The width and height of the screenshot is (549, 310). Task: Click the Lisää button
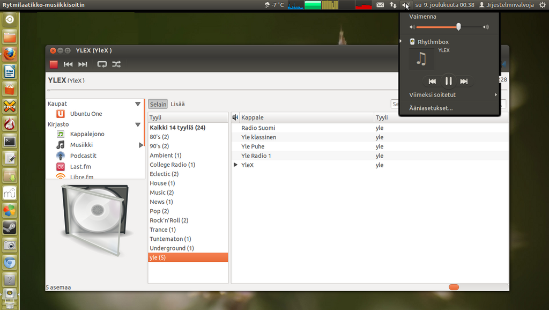[177, 104]
